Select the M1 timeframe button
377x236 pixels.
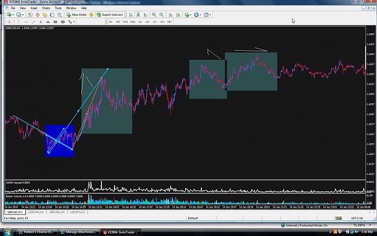click(110, 22)
